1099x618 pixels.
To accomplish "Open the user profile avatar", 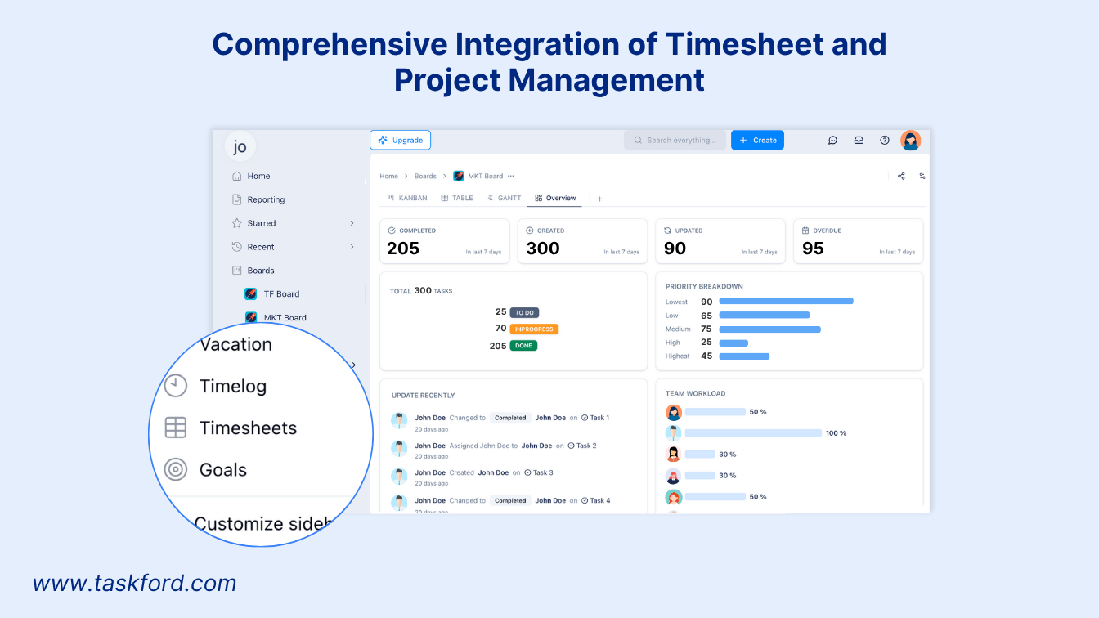I will pyautogui.click(x=910, y=141).
